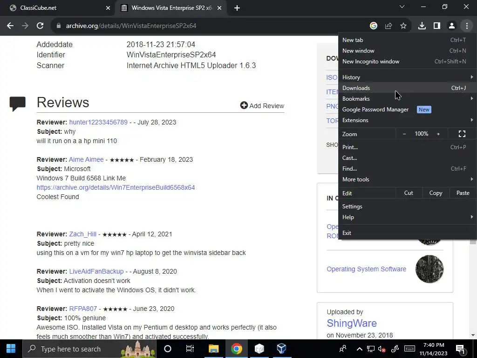
Task: Open Chrome Settings from menu
Action: 407,207
